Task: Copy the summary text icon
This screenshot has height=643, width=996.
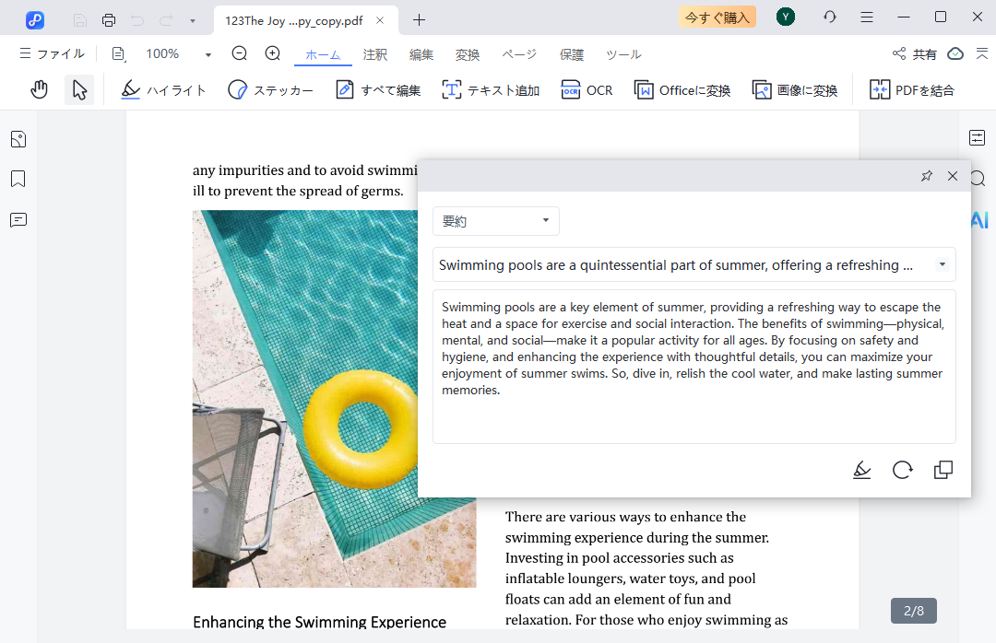Action: (x=943, y=470)
